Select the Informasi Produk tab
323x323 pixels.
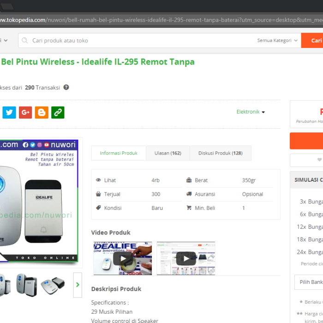[x=119, y=153]
